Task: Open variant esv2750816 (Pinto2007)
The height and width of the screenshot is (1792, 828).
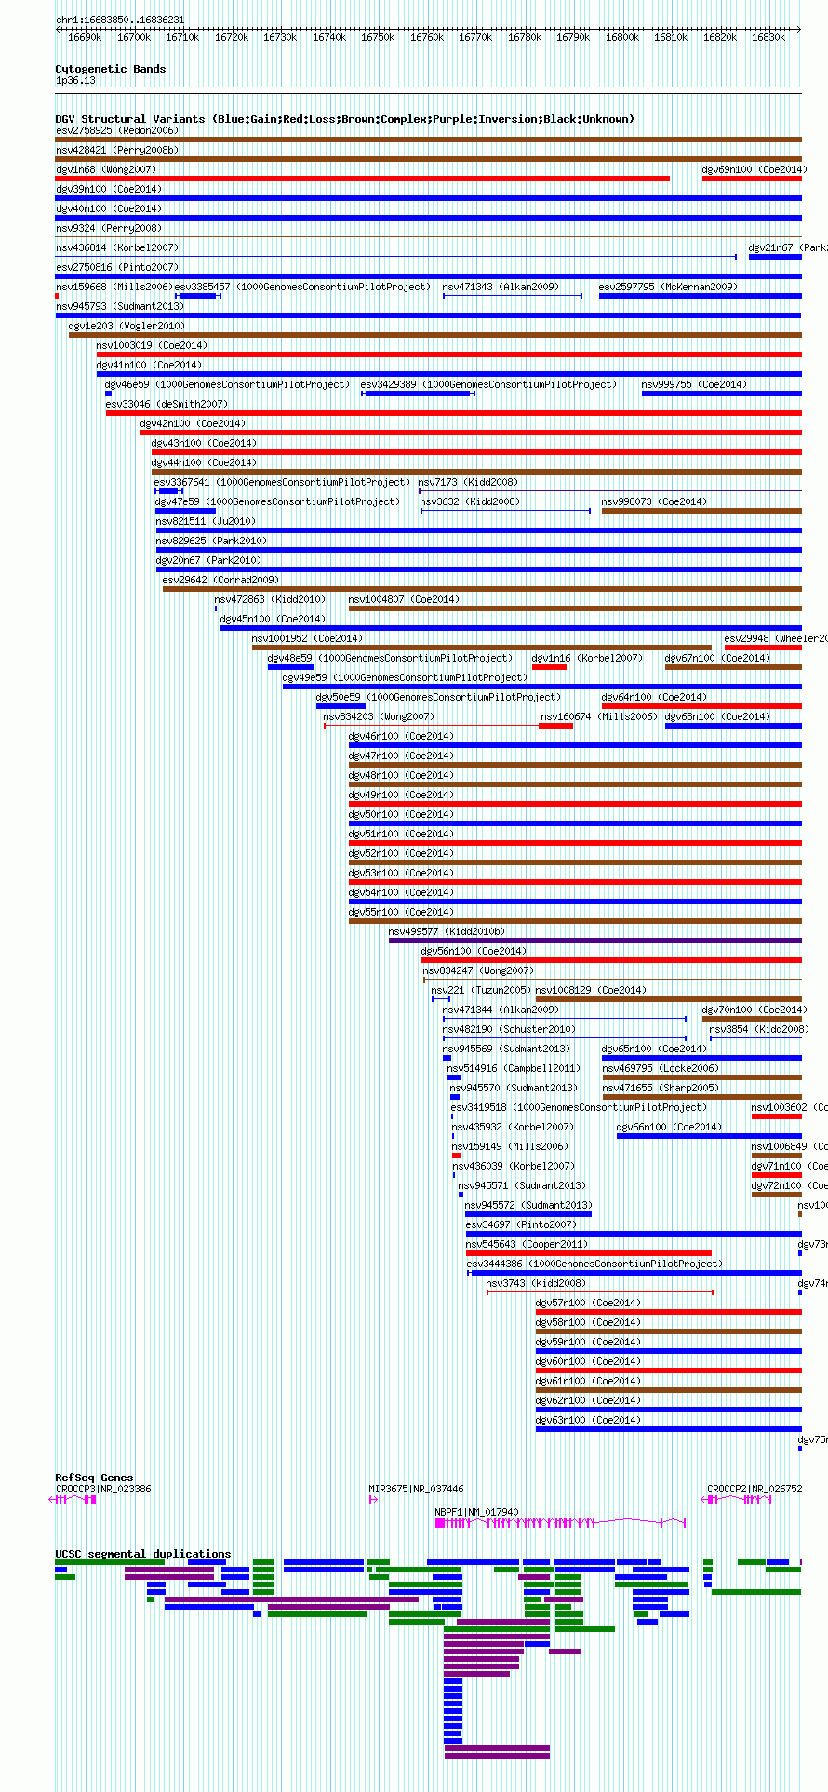Action: coord(117,267)
